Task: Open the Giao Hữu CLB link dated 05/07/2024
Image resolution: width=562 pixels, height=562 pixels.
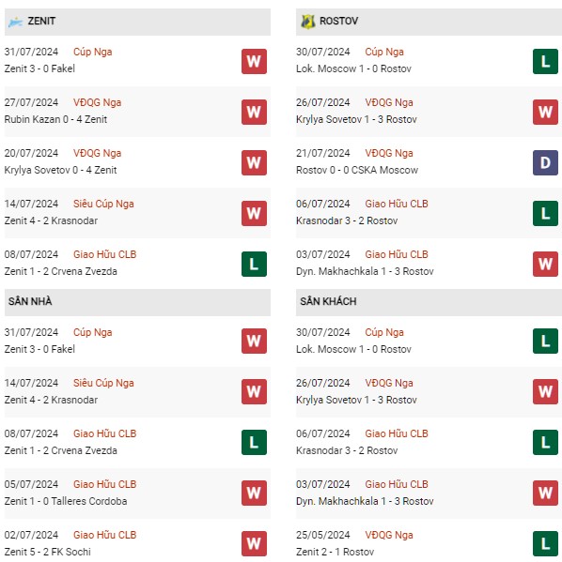Action: pos(105,484)
